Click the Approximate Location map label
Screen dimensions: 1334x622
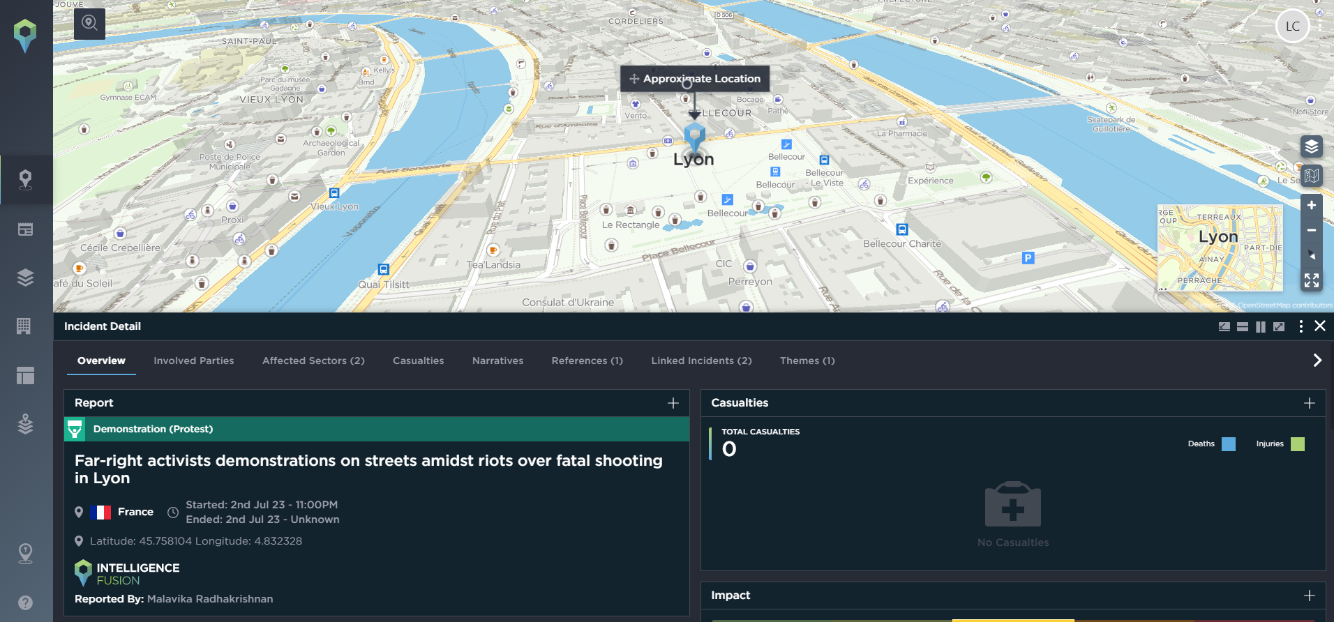tap(695, 79)
